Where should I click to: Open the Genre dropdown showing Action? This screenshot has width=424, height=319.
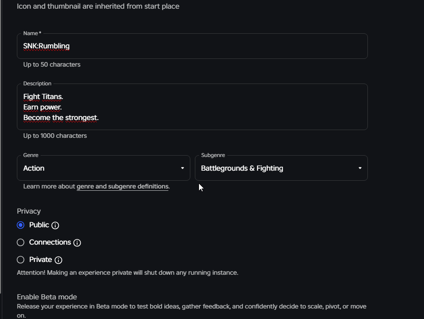click(x=103, y=168)
